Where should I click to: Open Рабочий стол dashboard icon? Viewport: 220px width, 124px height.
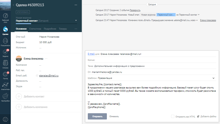click(5, 17)
